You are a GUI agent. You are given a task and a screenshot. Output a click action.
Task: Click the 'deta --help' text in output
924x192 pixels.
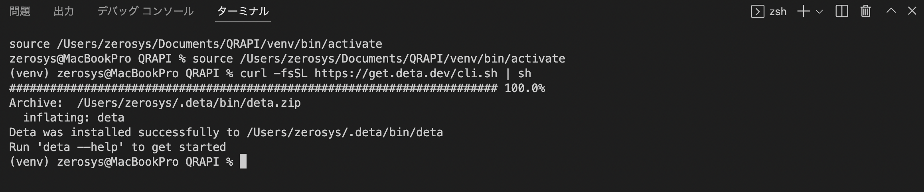80,147
